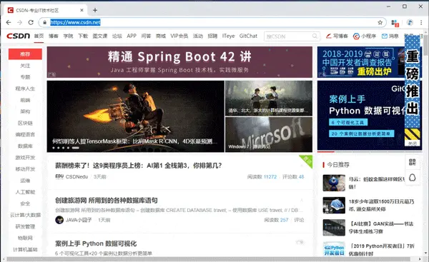Open the QR code icon on right sidebar
The height and width of the screenshot is (262, 429).
pos(413,162)
